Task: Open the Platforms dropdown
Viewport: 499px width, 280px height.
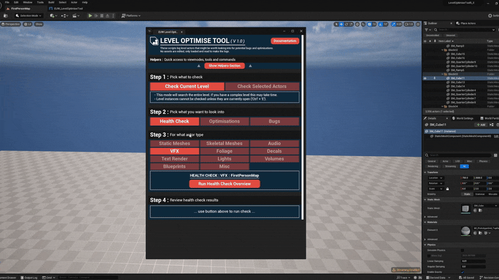Action: 131,16
